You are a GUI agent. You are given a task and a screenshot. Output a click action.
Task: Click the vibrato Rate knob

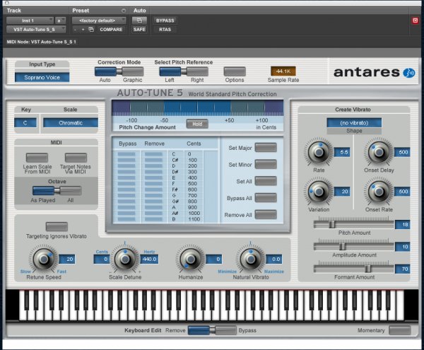(x=319, y=152)
